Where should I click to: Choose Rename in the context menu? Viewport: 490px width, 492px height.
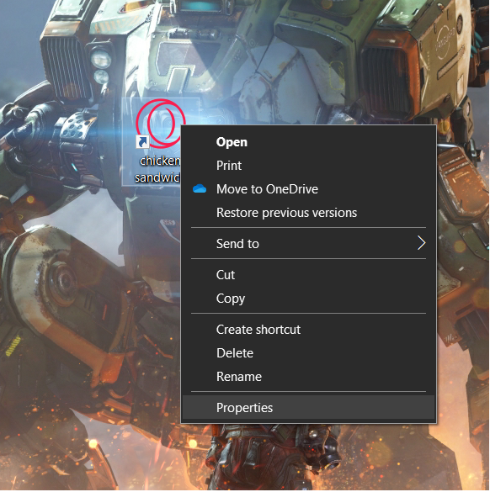308,377
